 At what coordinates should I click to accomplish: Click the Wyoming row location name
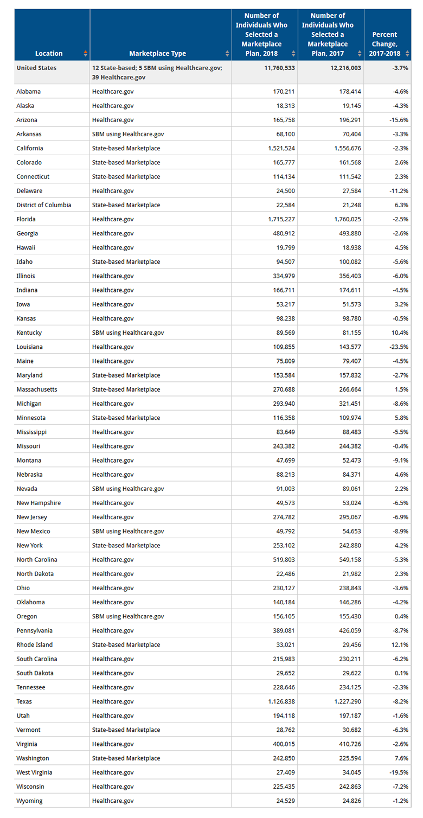pos(29,801)
